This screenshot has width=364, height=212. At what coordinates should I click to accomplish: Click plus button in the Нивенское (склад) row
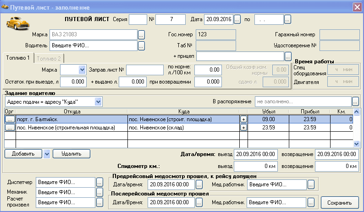click(243, 128)
